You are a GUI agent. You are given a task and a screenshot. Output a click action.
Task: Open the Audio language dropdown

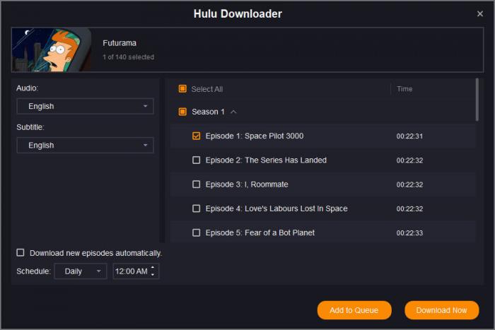85,106
